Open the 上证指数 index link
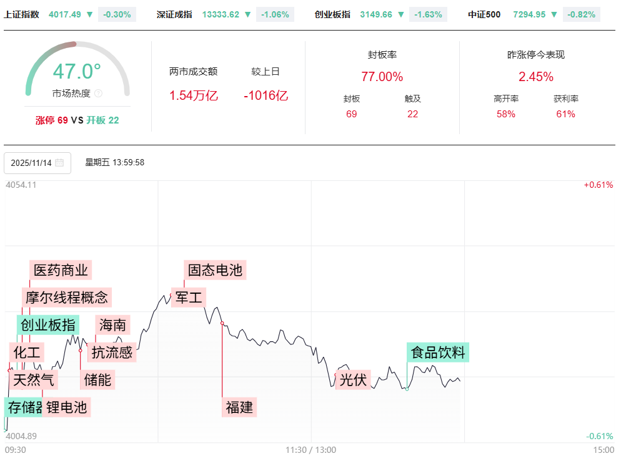The image size is (621, 461). pos(21,14)
